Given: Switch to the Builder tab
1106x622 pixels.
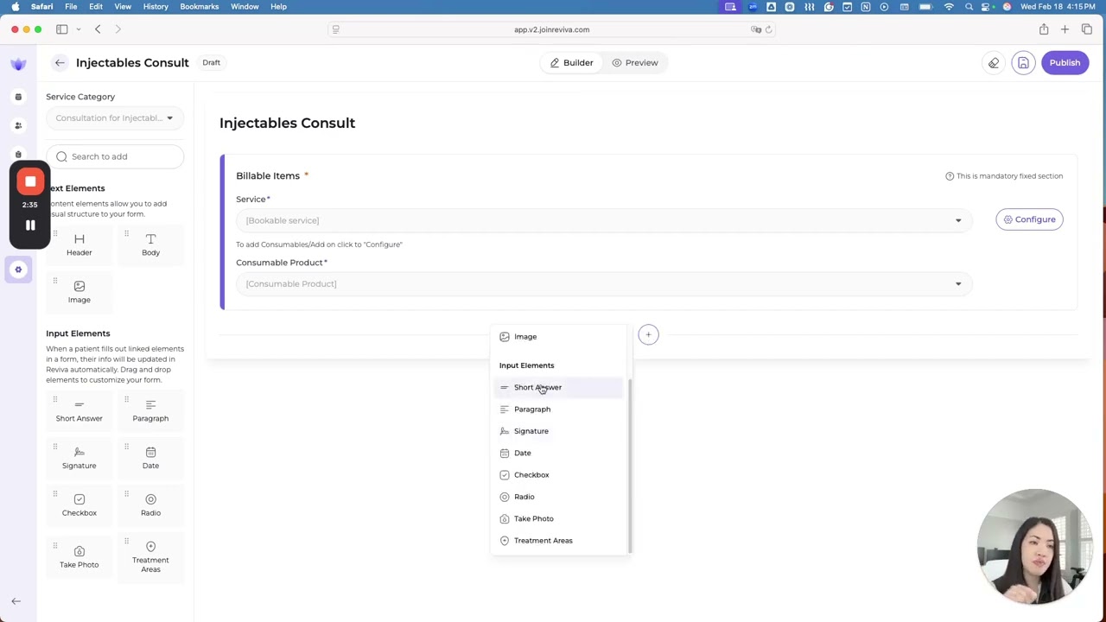Looking at the screenshot, I should coord(571,62).
